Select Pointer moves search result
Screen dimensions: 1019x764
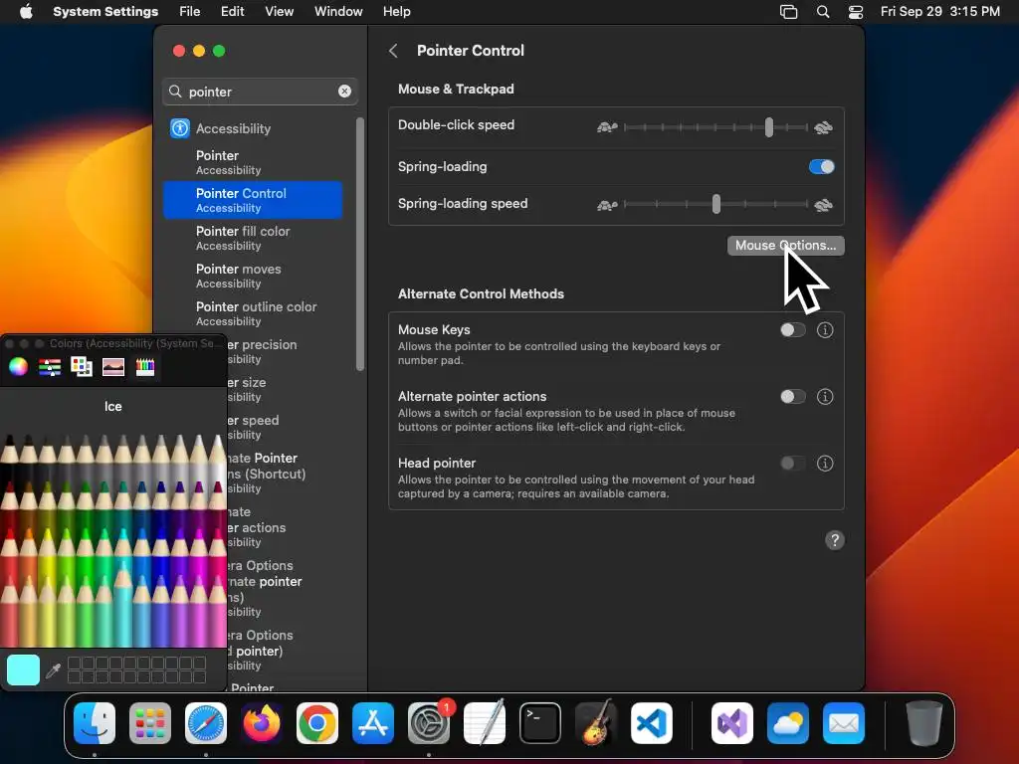(x=254, y=276)
